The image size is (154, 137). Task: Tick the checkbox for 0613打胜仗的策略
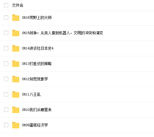point(6,64)
